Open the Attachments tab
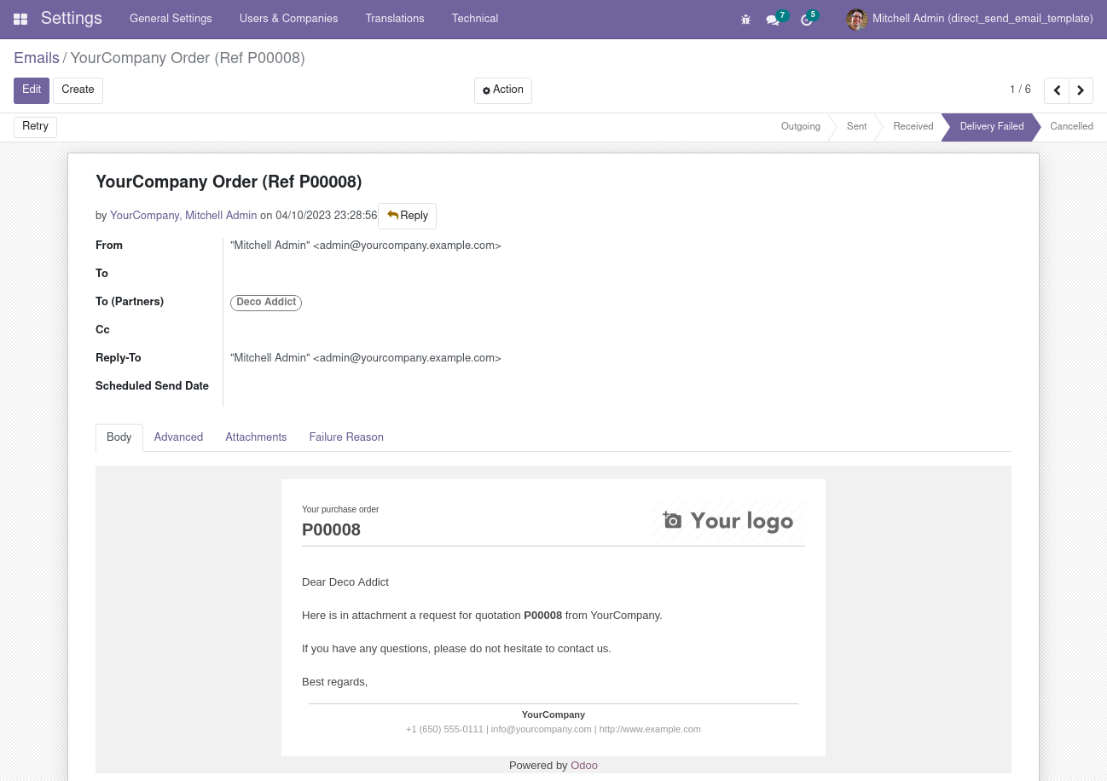 coord(256,437)
